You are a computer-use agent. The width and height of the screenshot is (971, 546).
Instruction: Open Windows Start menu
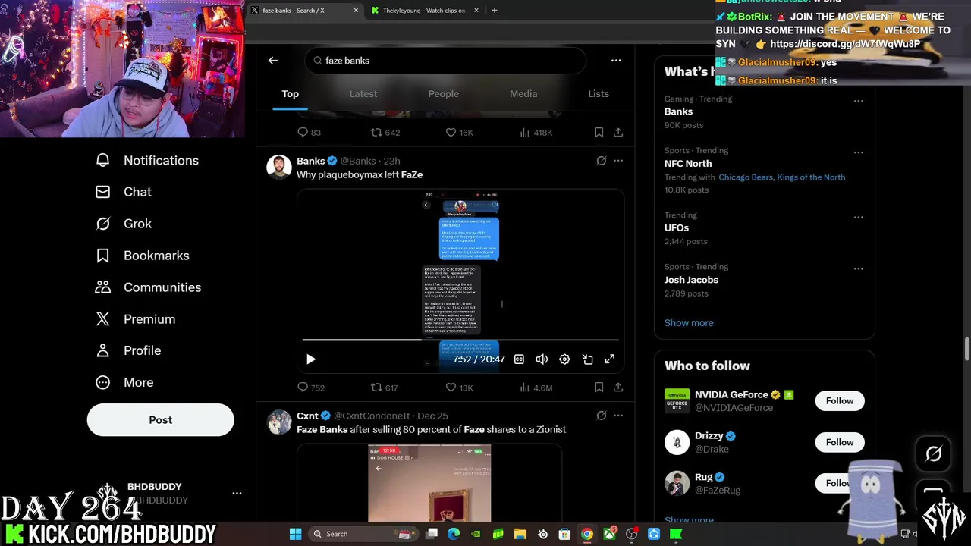(295, 535)
